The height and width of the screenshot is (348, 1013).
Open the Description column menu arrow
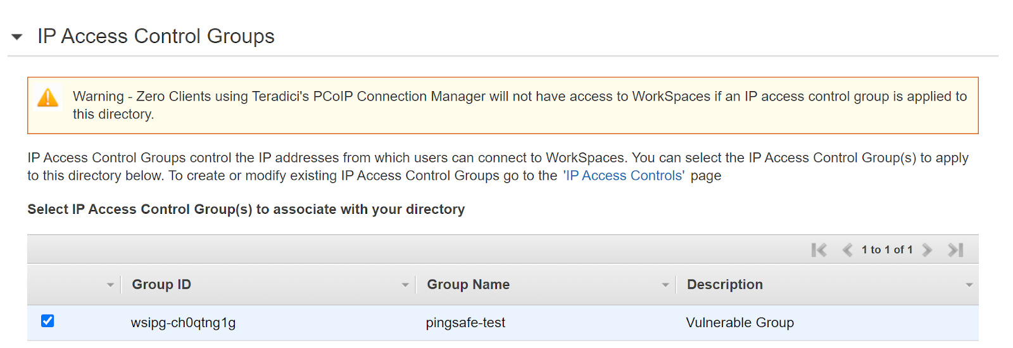pos(969,285)
